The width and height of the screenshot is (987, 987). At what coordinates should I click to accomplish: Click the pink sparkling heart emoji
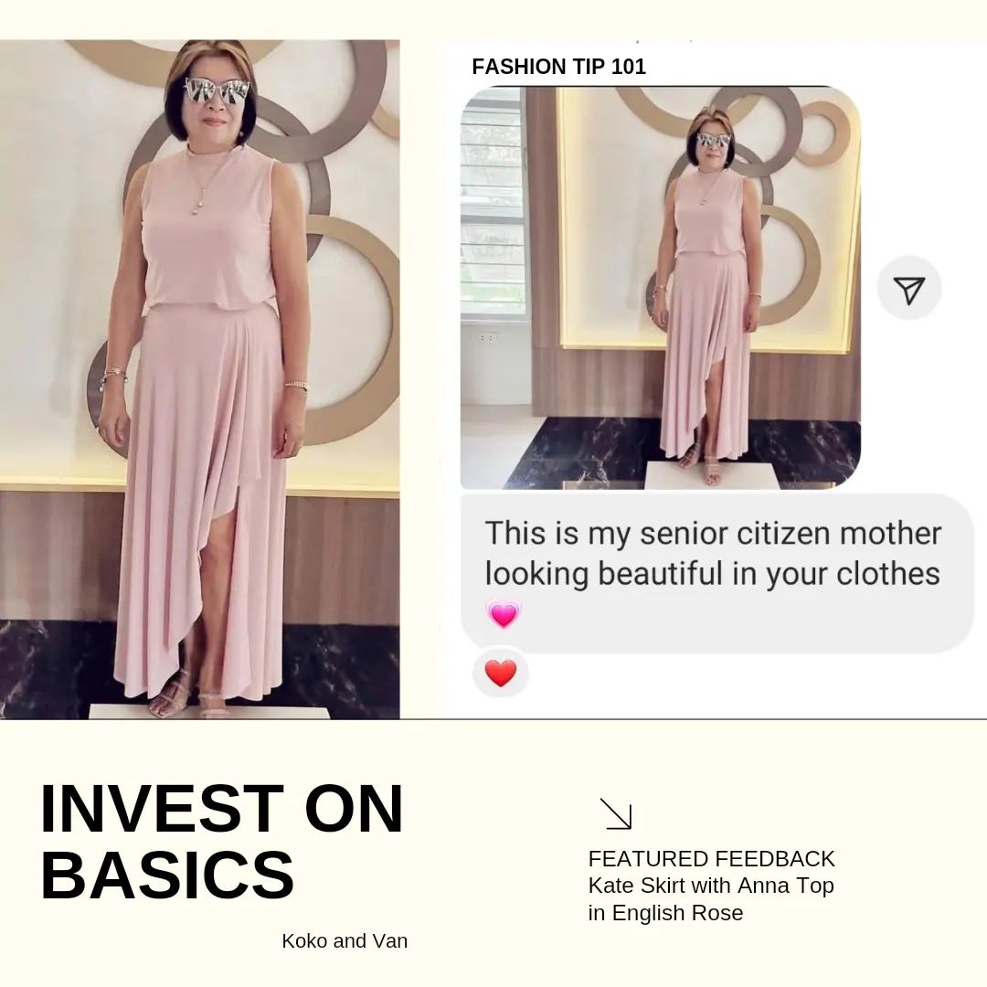click(503, 613)
